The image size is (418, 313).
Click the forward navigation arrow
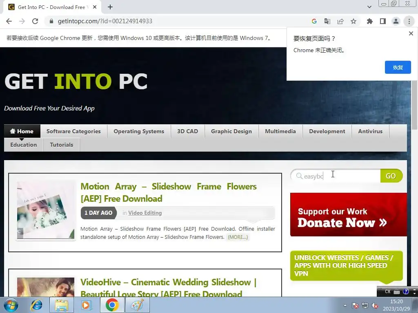point(22,21)
